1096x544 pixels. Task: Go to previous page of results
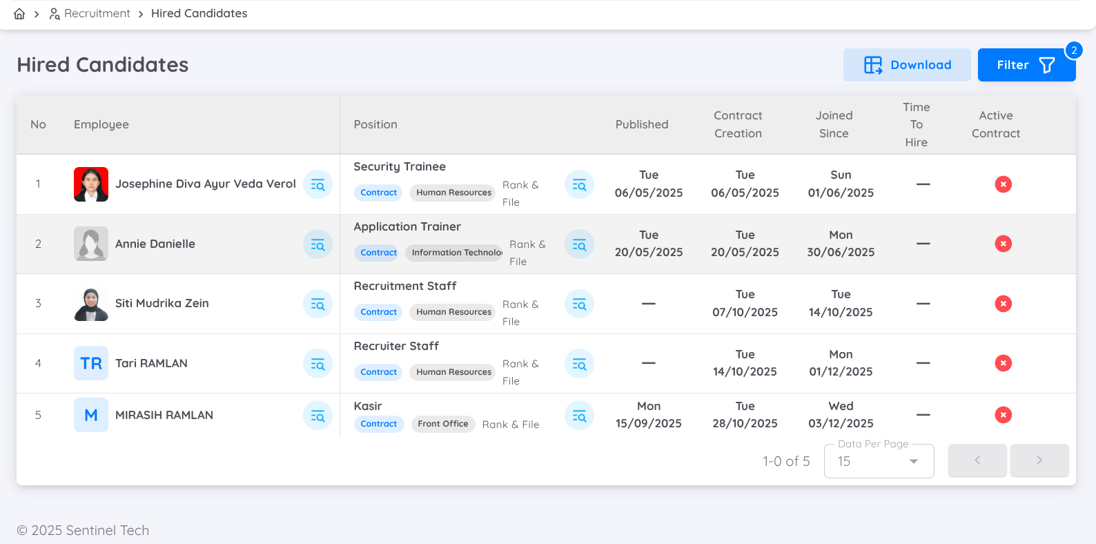[x=977, y=460]
